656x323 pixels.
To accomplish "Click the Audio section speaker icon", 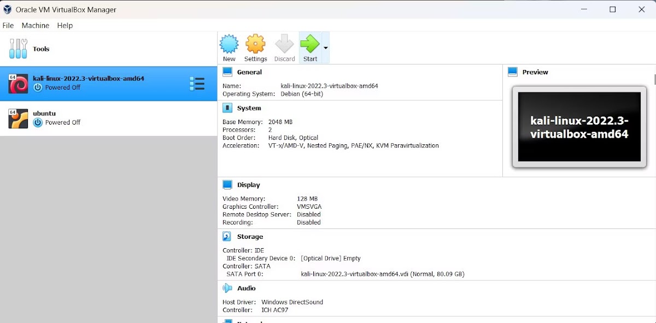I will [227, 288].
